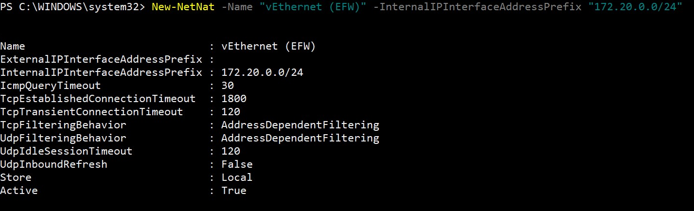Click the UdpIdleSessionTimeout value 120
Viewport: 694px width, 211px height.
click(231, 152)
